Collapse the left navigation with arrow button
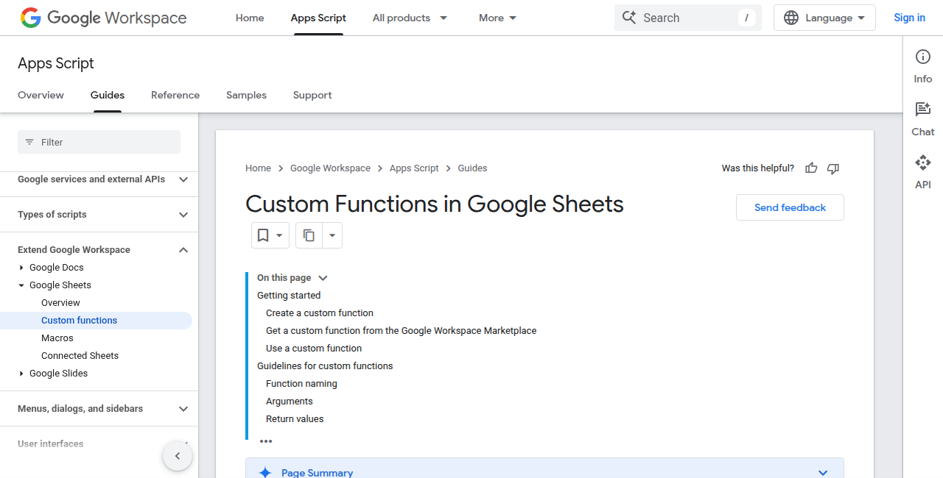The height and width of the screenshot is (478, 943). point(178,456)
